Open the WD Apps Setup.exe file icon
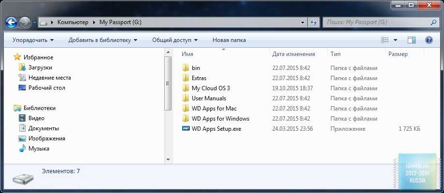This screenshot has height=193, width=444. [186, 129]
